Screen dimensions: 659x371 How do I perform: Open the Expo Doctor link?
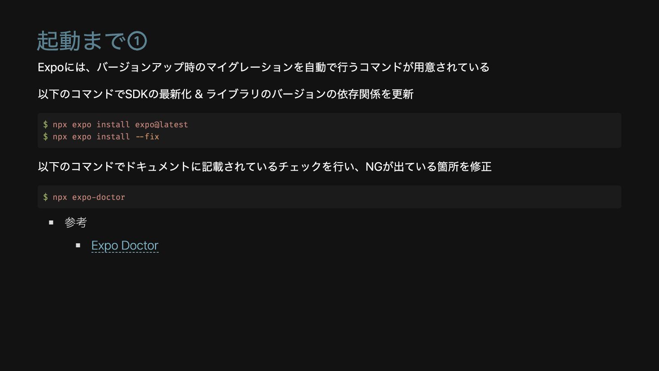pos(125,246)
